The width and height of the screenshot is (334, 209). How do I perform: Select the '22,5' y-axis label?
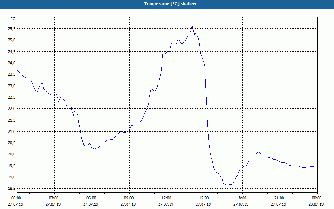12,97
